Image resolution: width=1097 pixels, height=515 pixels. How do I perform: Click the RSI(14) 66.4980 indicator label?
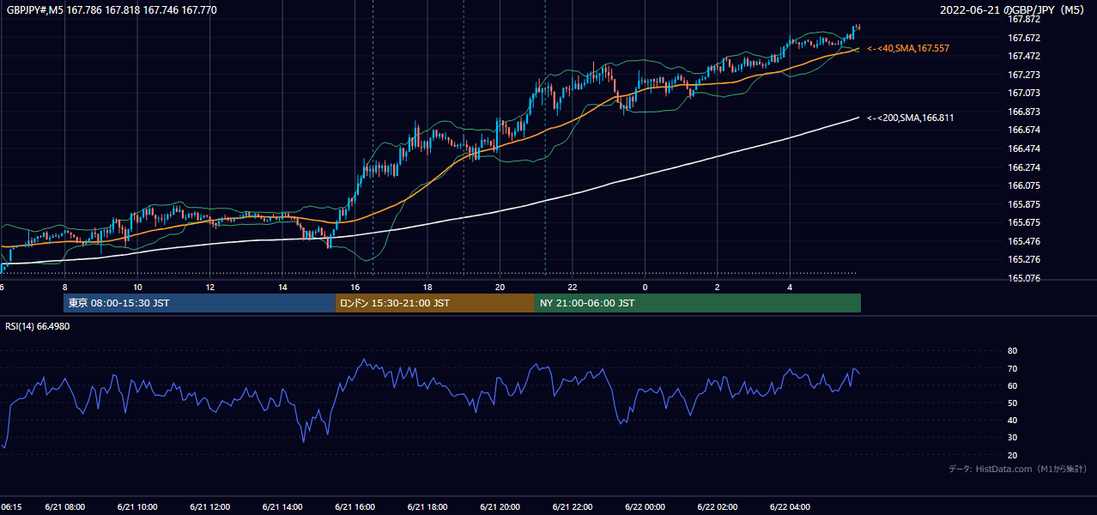point(38,326)
